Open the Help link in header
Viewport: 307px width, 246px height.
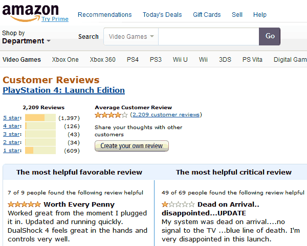[x=259, y=15]
